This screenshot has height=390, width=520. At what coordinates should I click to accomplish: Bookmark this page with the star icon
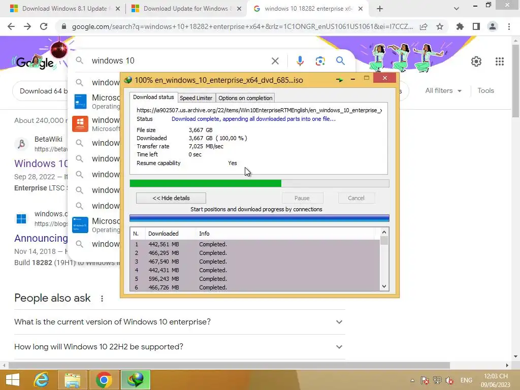440,26
